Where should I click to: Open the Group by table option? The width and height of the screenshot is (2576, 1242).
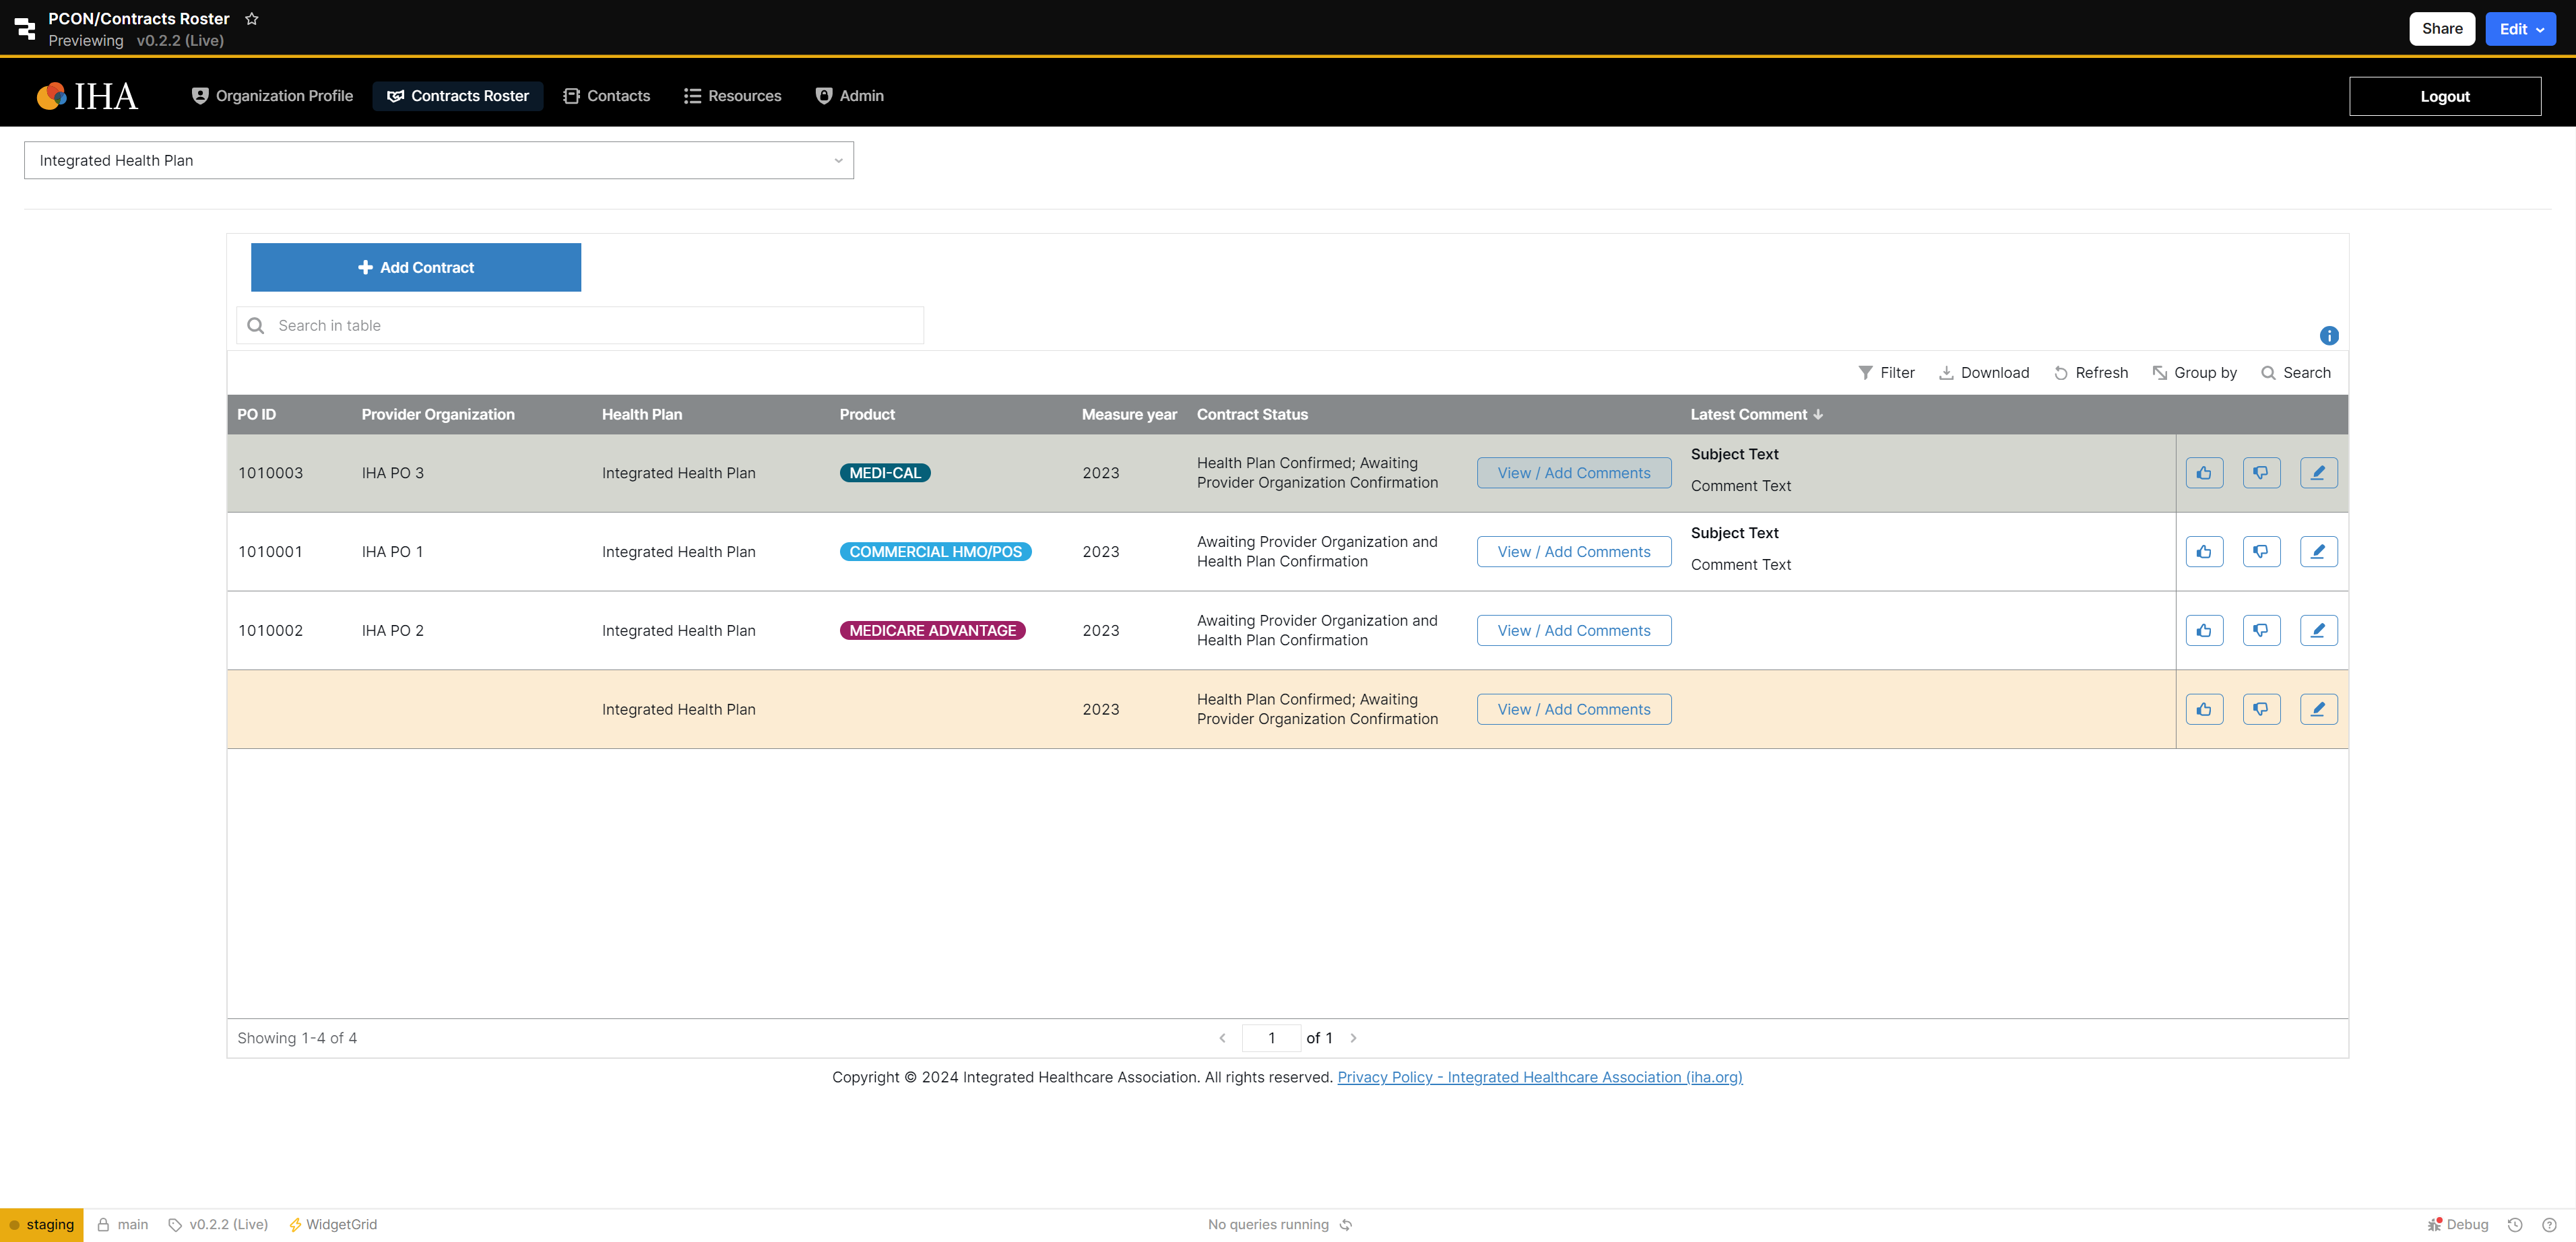pos(2195,373)
